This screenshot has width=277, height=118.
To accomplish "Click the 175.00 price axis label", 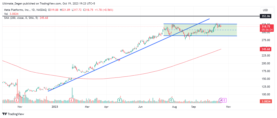I will [x=266, y=71].
